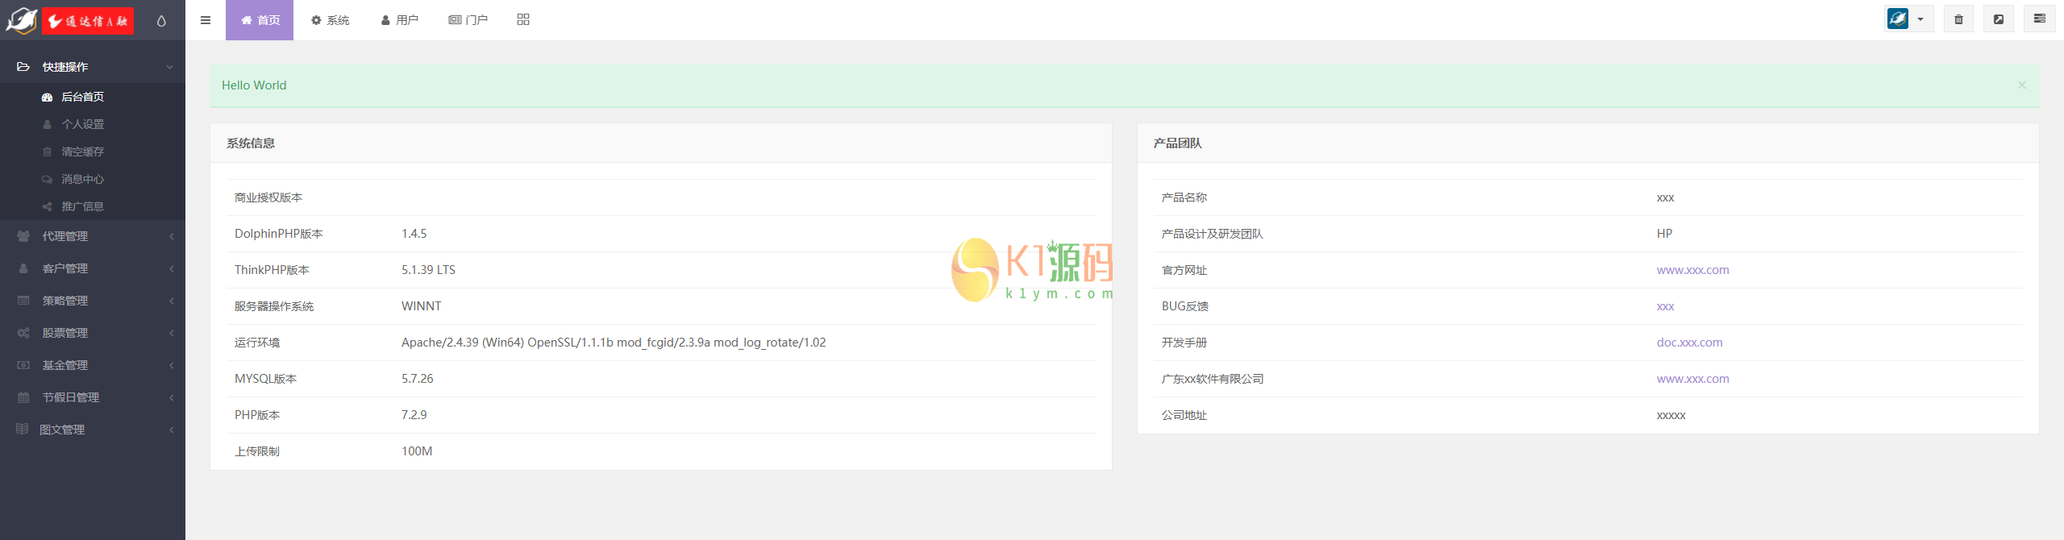Open 个人设置 in the sidebar
This screenshot has height=540, width=2064.
tap(83, 124)
